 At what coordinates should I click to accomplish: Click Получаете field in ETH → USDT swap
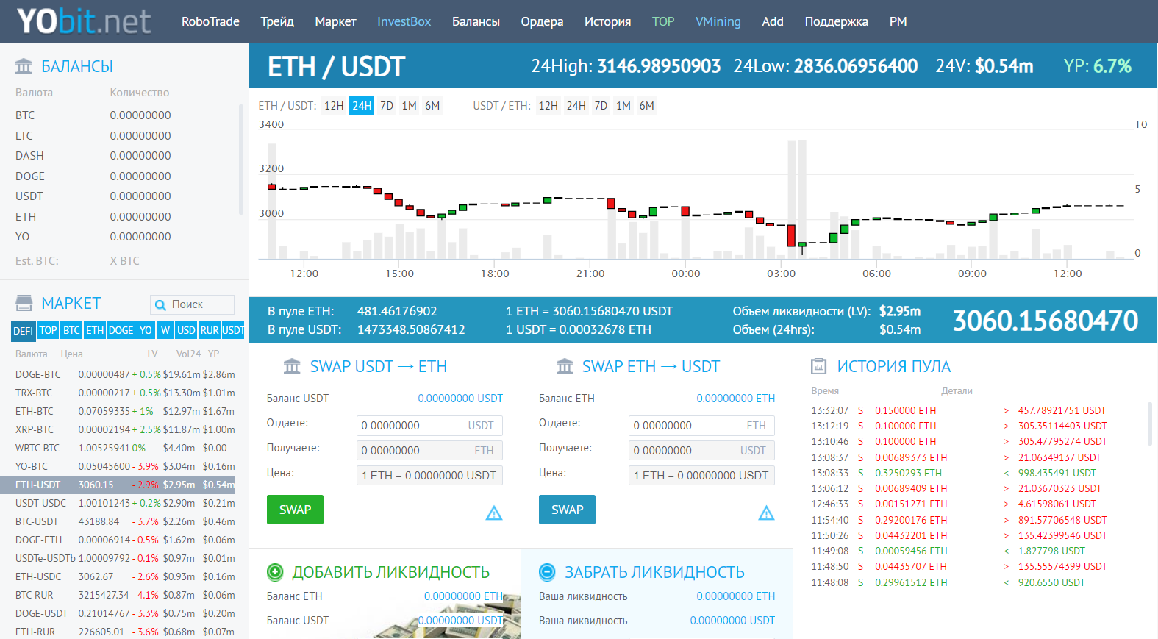click(x=702, y=451)
